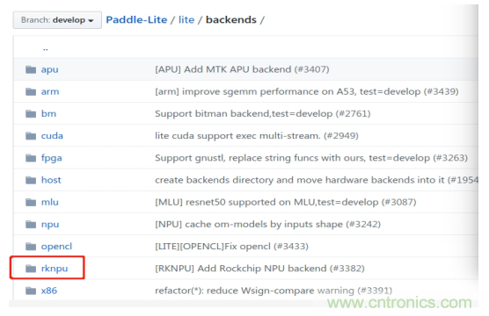489x316 pixels.
Task: Click the host folder icon
Action: coord(31,180)
